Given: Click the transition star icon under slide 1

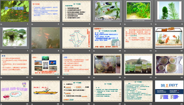Looking at the screenshot, I should (1, 24).
